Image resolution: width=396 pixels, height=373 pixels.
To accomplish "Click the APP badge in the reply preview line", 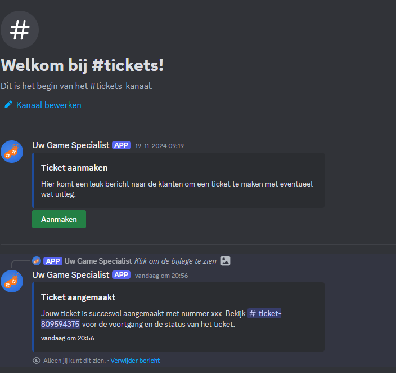I will point(53,261).
